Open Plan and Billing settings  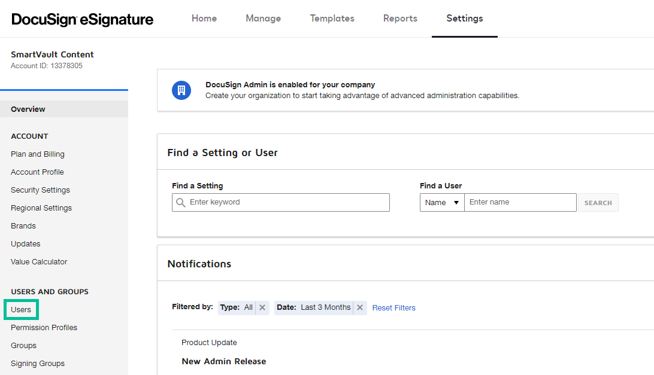(37, 154)
